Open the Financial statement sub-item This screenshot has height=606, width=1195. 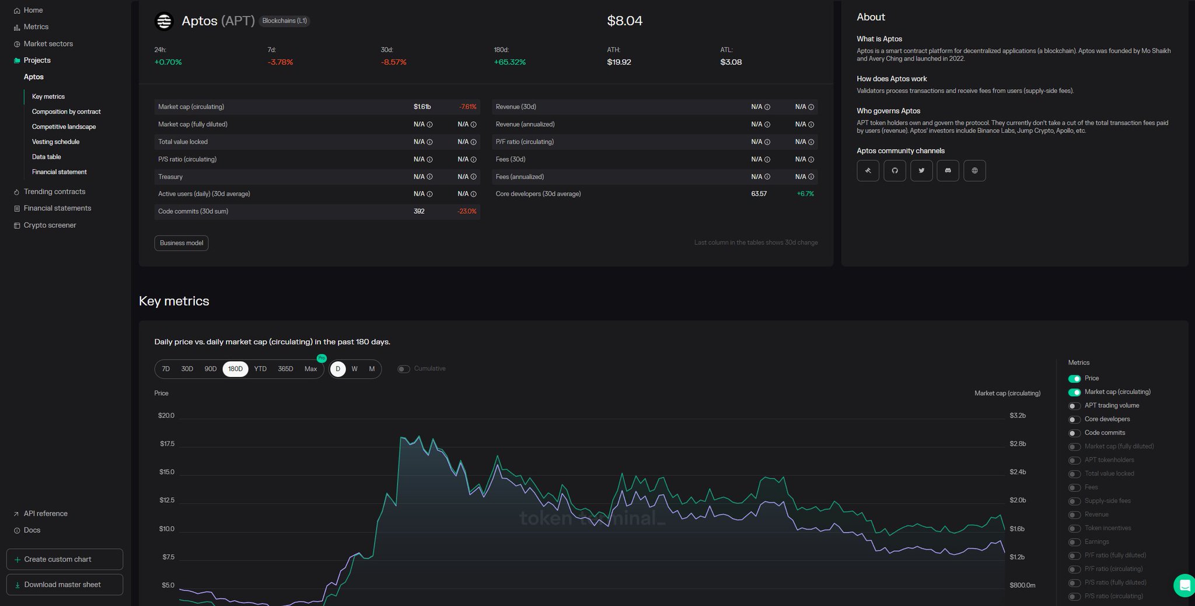(60, 172)
